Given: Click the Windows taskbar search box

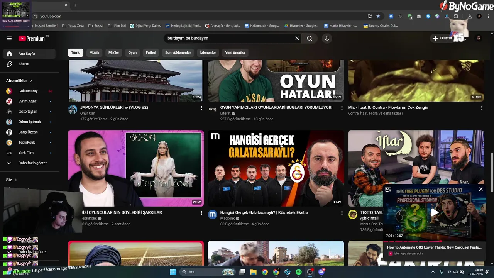Looking at the screenshot, I should 208,272.
